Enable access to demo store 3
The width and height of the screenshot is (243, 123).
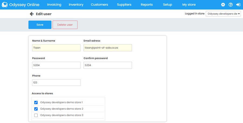coord(36,115)
